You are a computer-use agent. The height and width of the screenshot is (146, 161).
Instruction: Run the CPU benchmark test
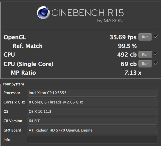pos(145,54)
